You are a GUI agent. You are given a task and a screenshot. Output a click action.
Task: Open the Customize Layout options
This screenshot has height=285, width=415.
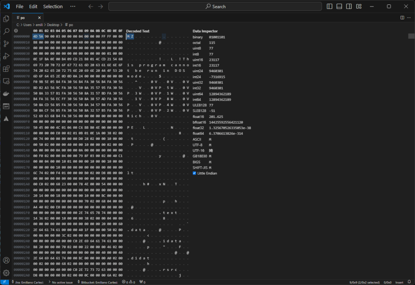(359, 6)
